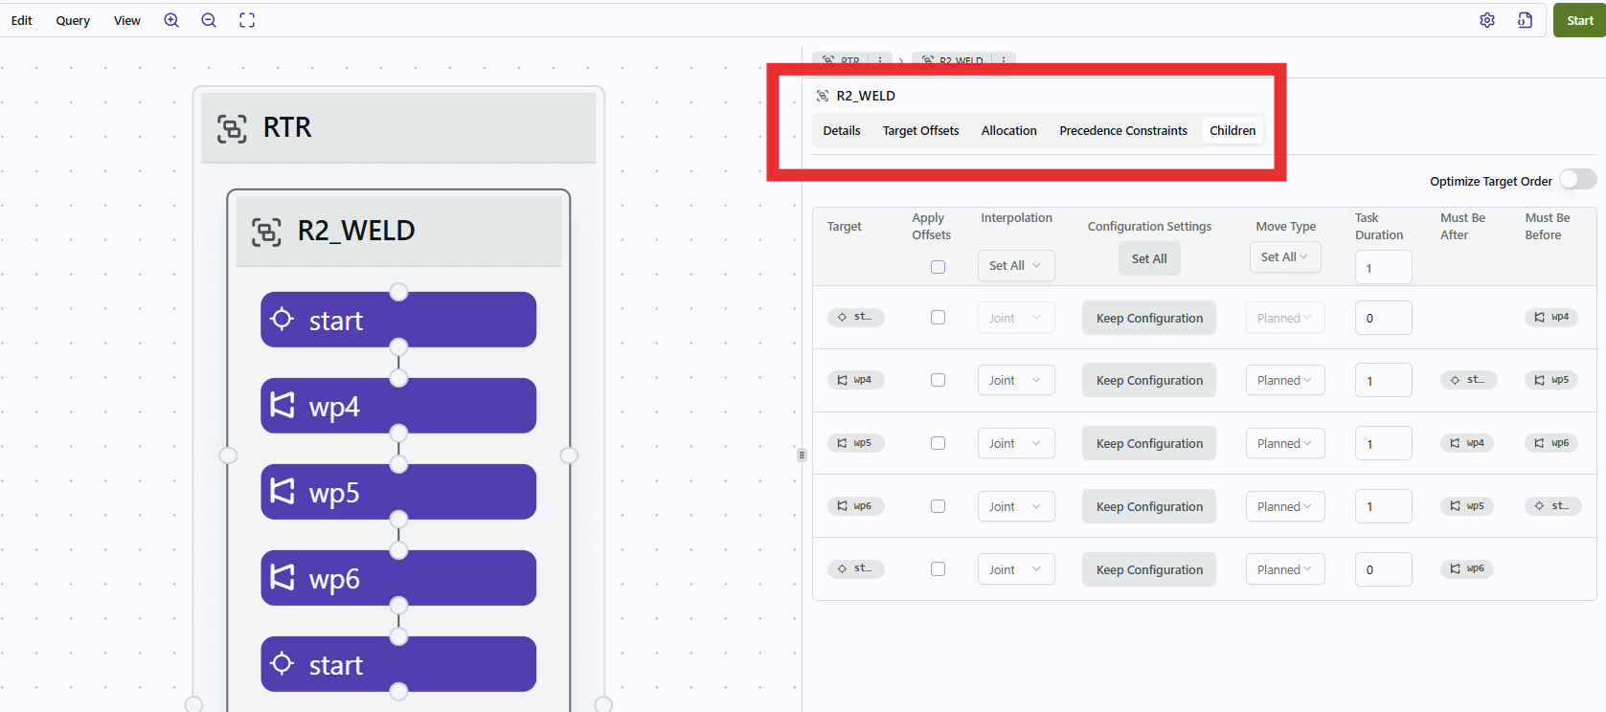Click the green Start button
Image resolution: width=1606 pixels, height=712 pixels.
pyautogui.click(x=1578, y=20)
